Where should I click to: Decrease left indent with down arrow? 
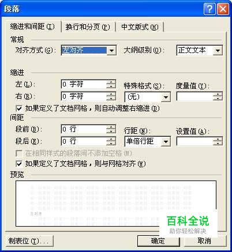pyautogui.click(x=111, y=86)
